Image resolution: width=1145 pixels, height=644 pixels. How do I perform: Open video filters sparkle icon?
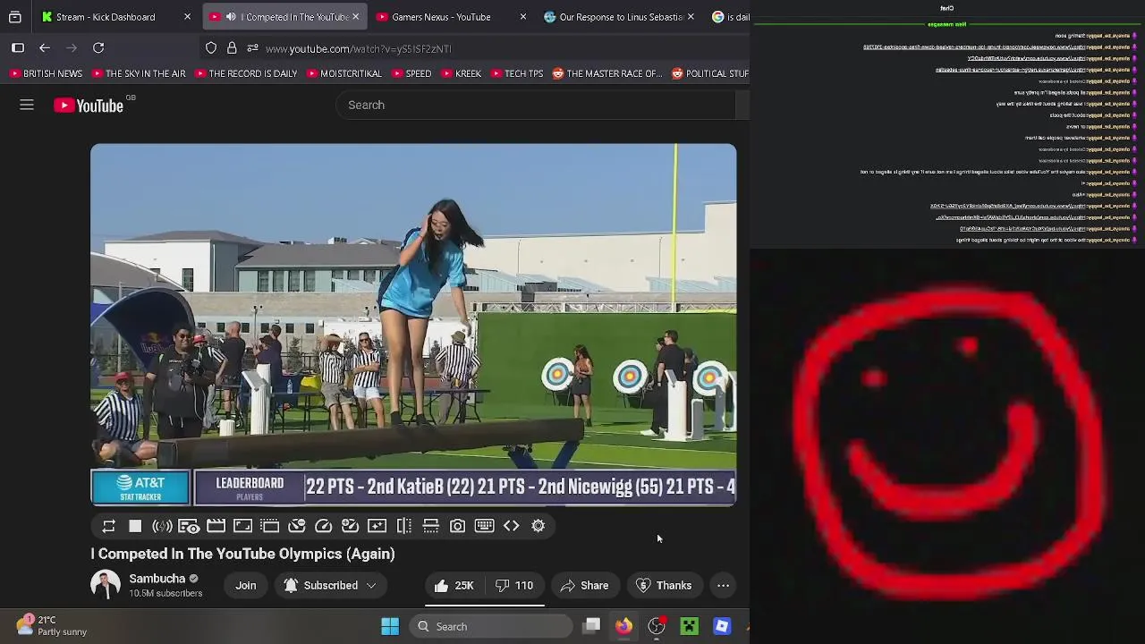pyautogui.click(x=377, y=526)
